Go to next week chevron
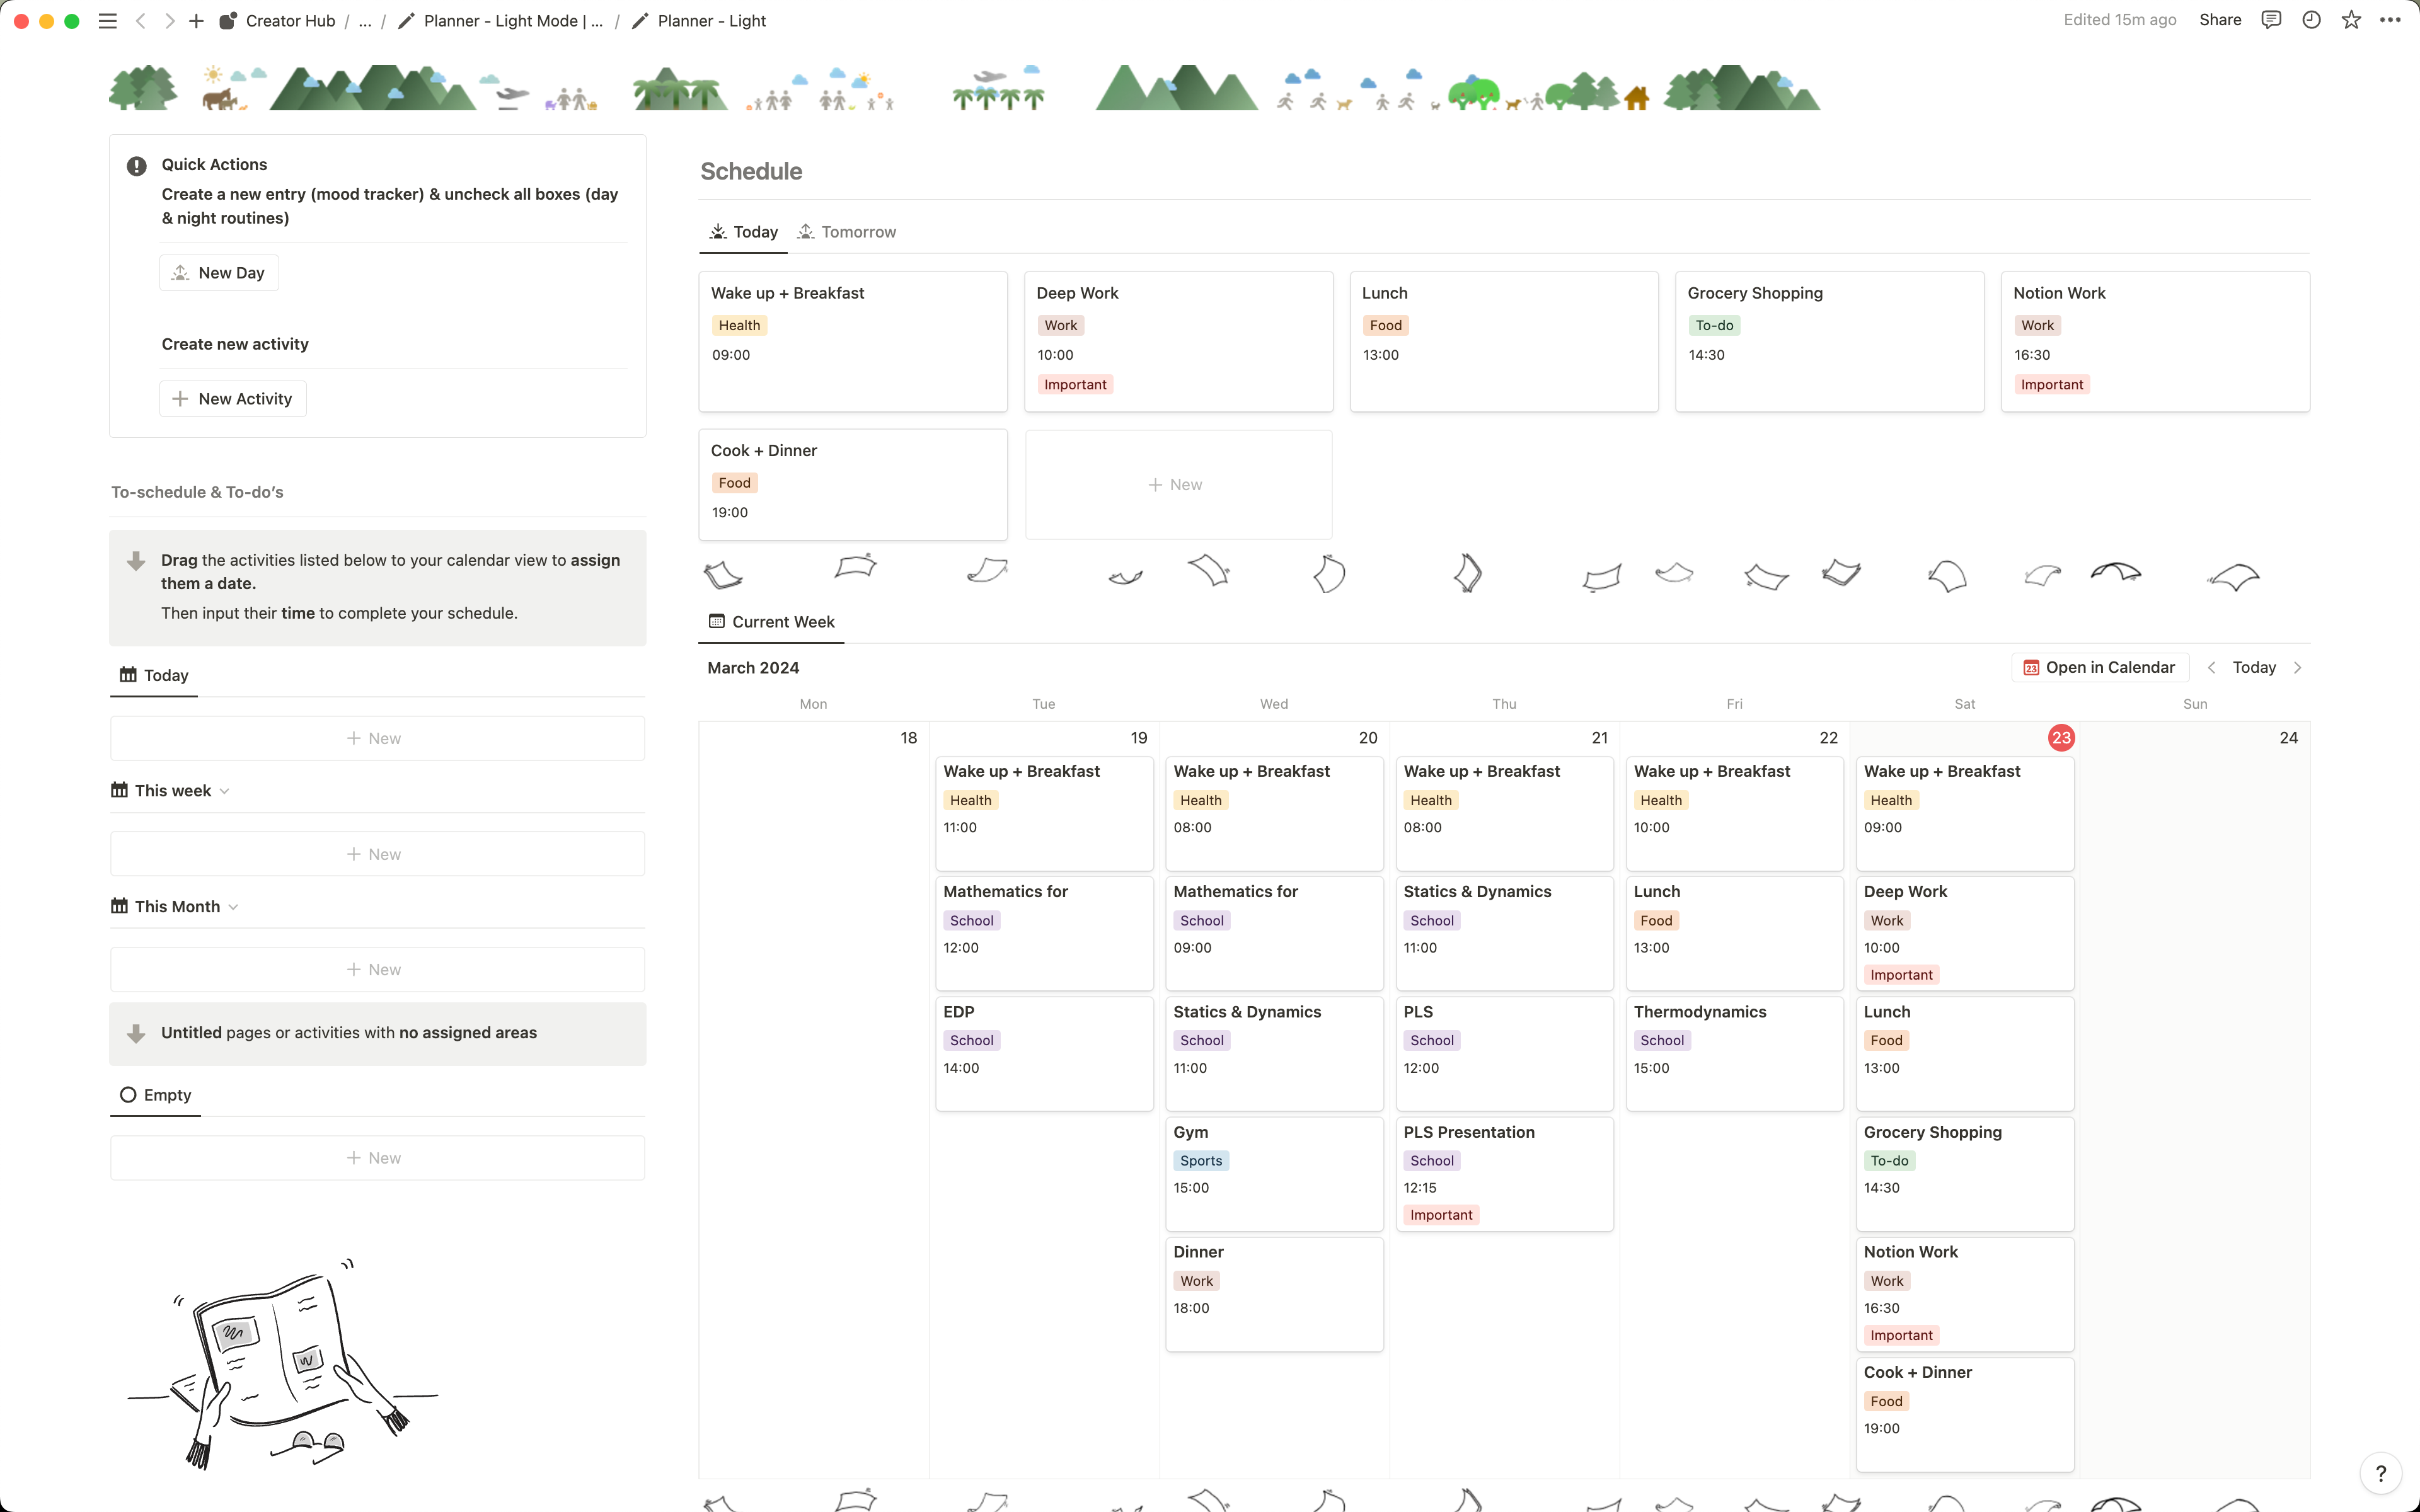This screenshot has height=1512, width=2420. pyautogui.click(x=2298, y=667)
